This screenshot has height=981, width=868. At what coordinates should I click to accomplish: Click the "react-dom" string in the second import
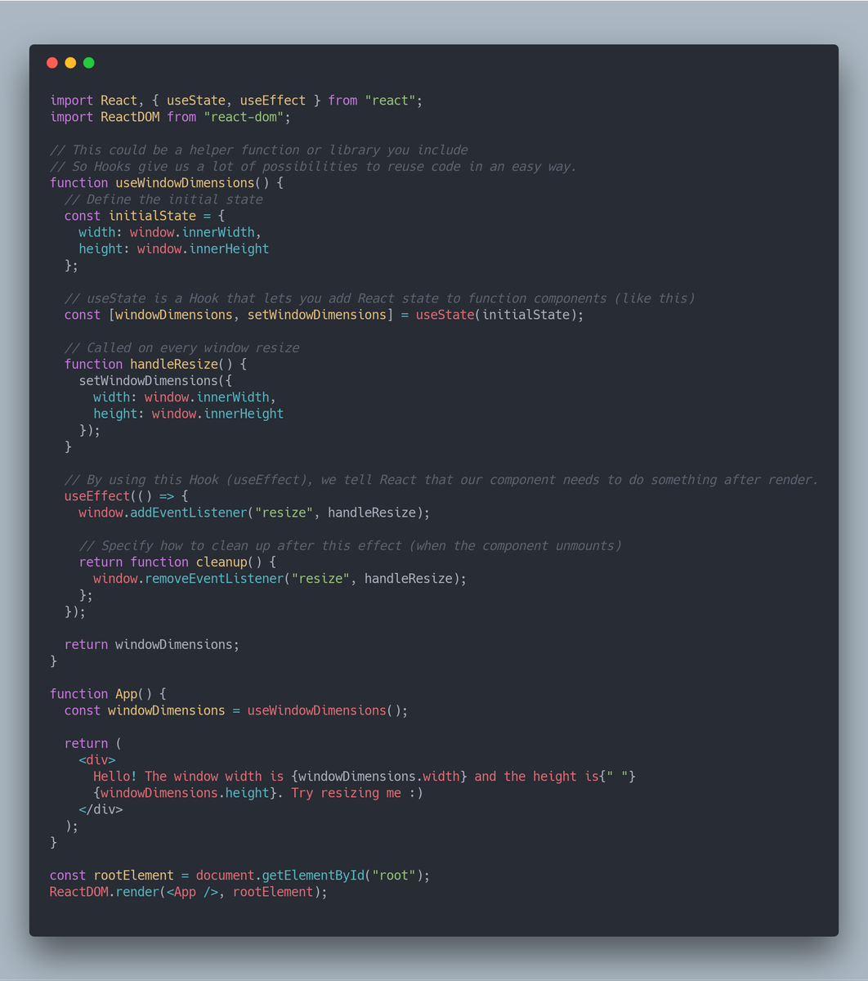[x=244, y=117]
